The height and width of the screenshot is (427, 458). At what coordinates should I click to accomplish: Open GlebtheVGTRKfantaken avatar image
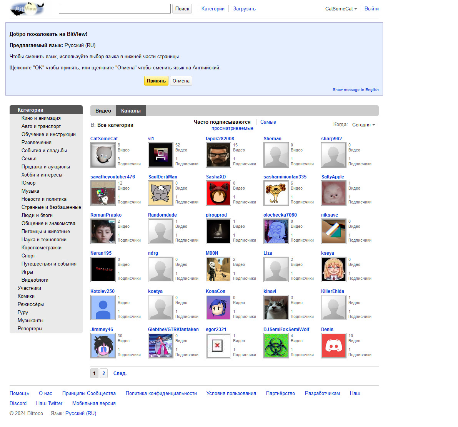pos(161,346)
